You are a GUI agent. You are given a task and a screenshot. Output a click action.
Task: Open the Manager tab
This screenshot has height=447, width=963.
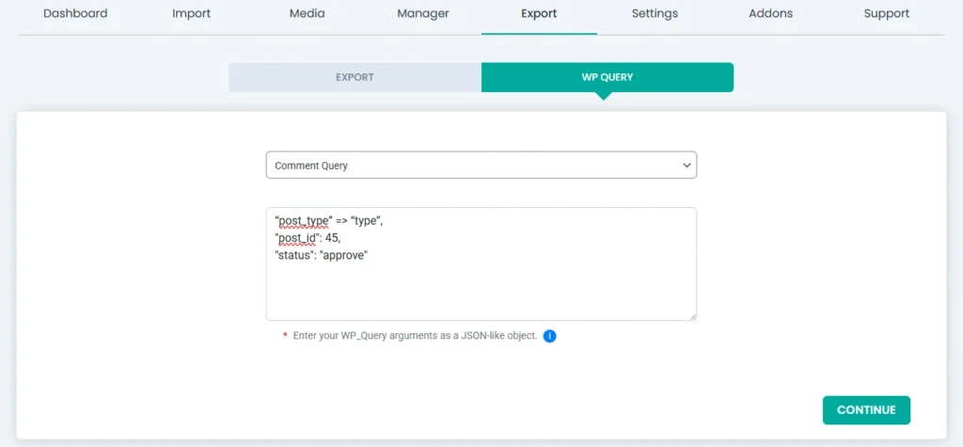pyautogui.click(x=423, y=14)
